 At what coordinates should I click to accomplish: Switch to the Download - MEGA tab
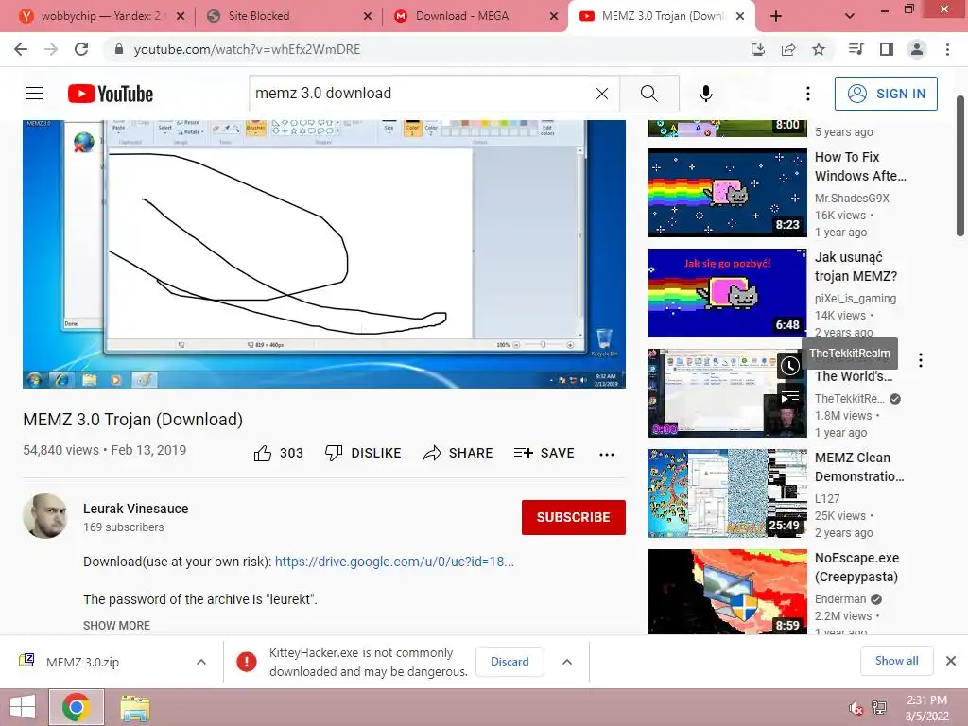[475, 16]
